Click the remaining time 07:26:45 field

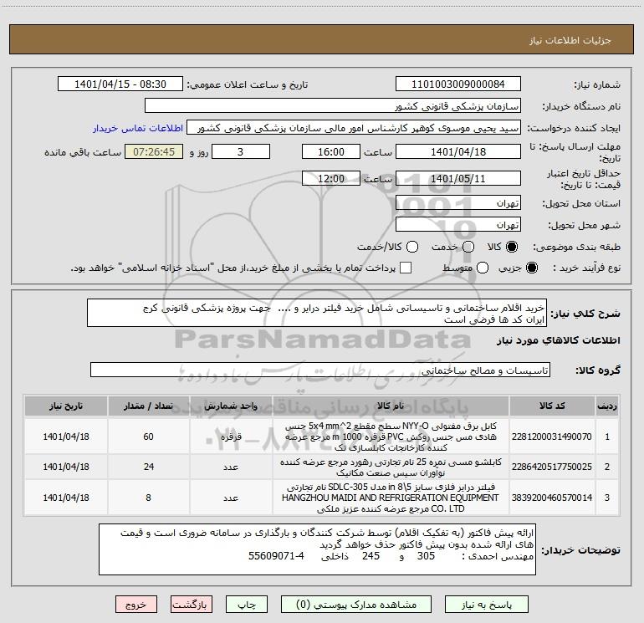pyautogui.click(x=154, y=151)
